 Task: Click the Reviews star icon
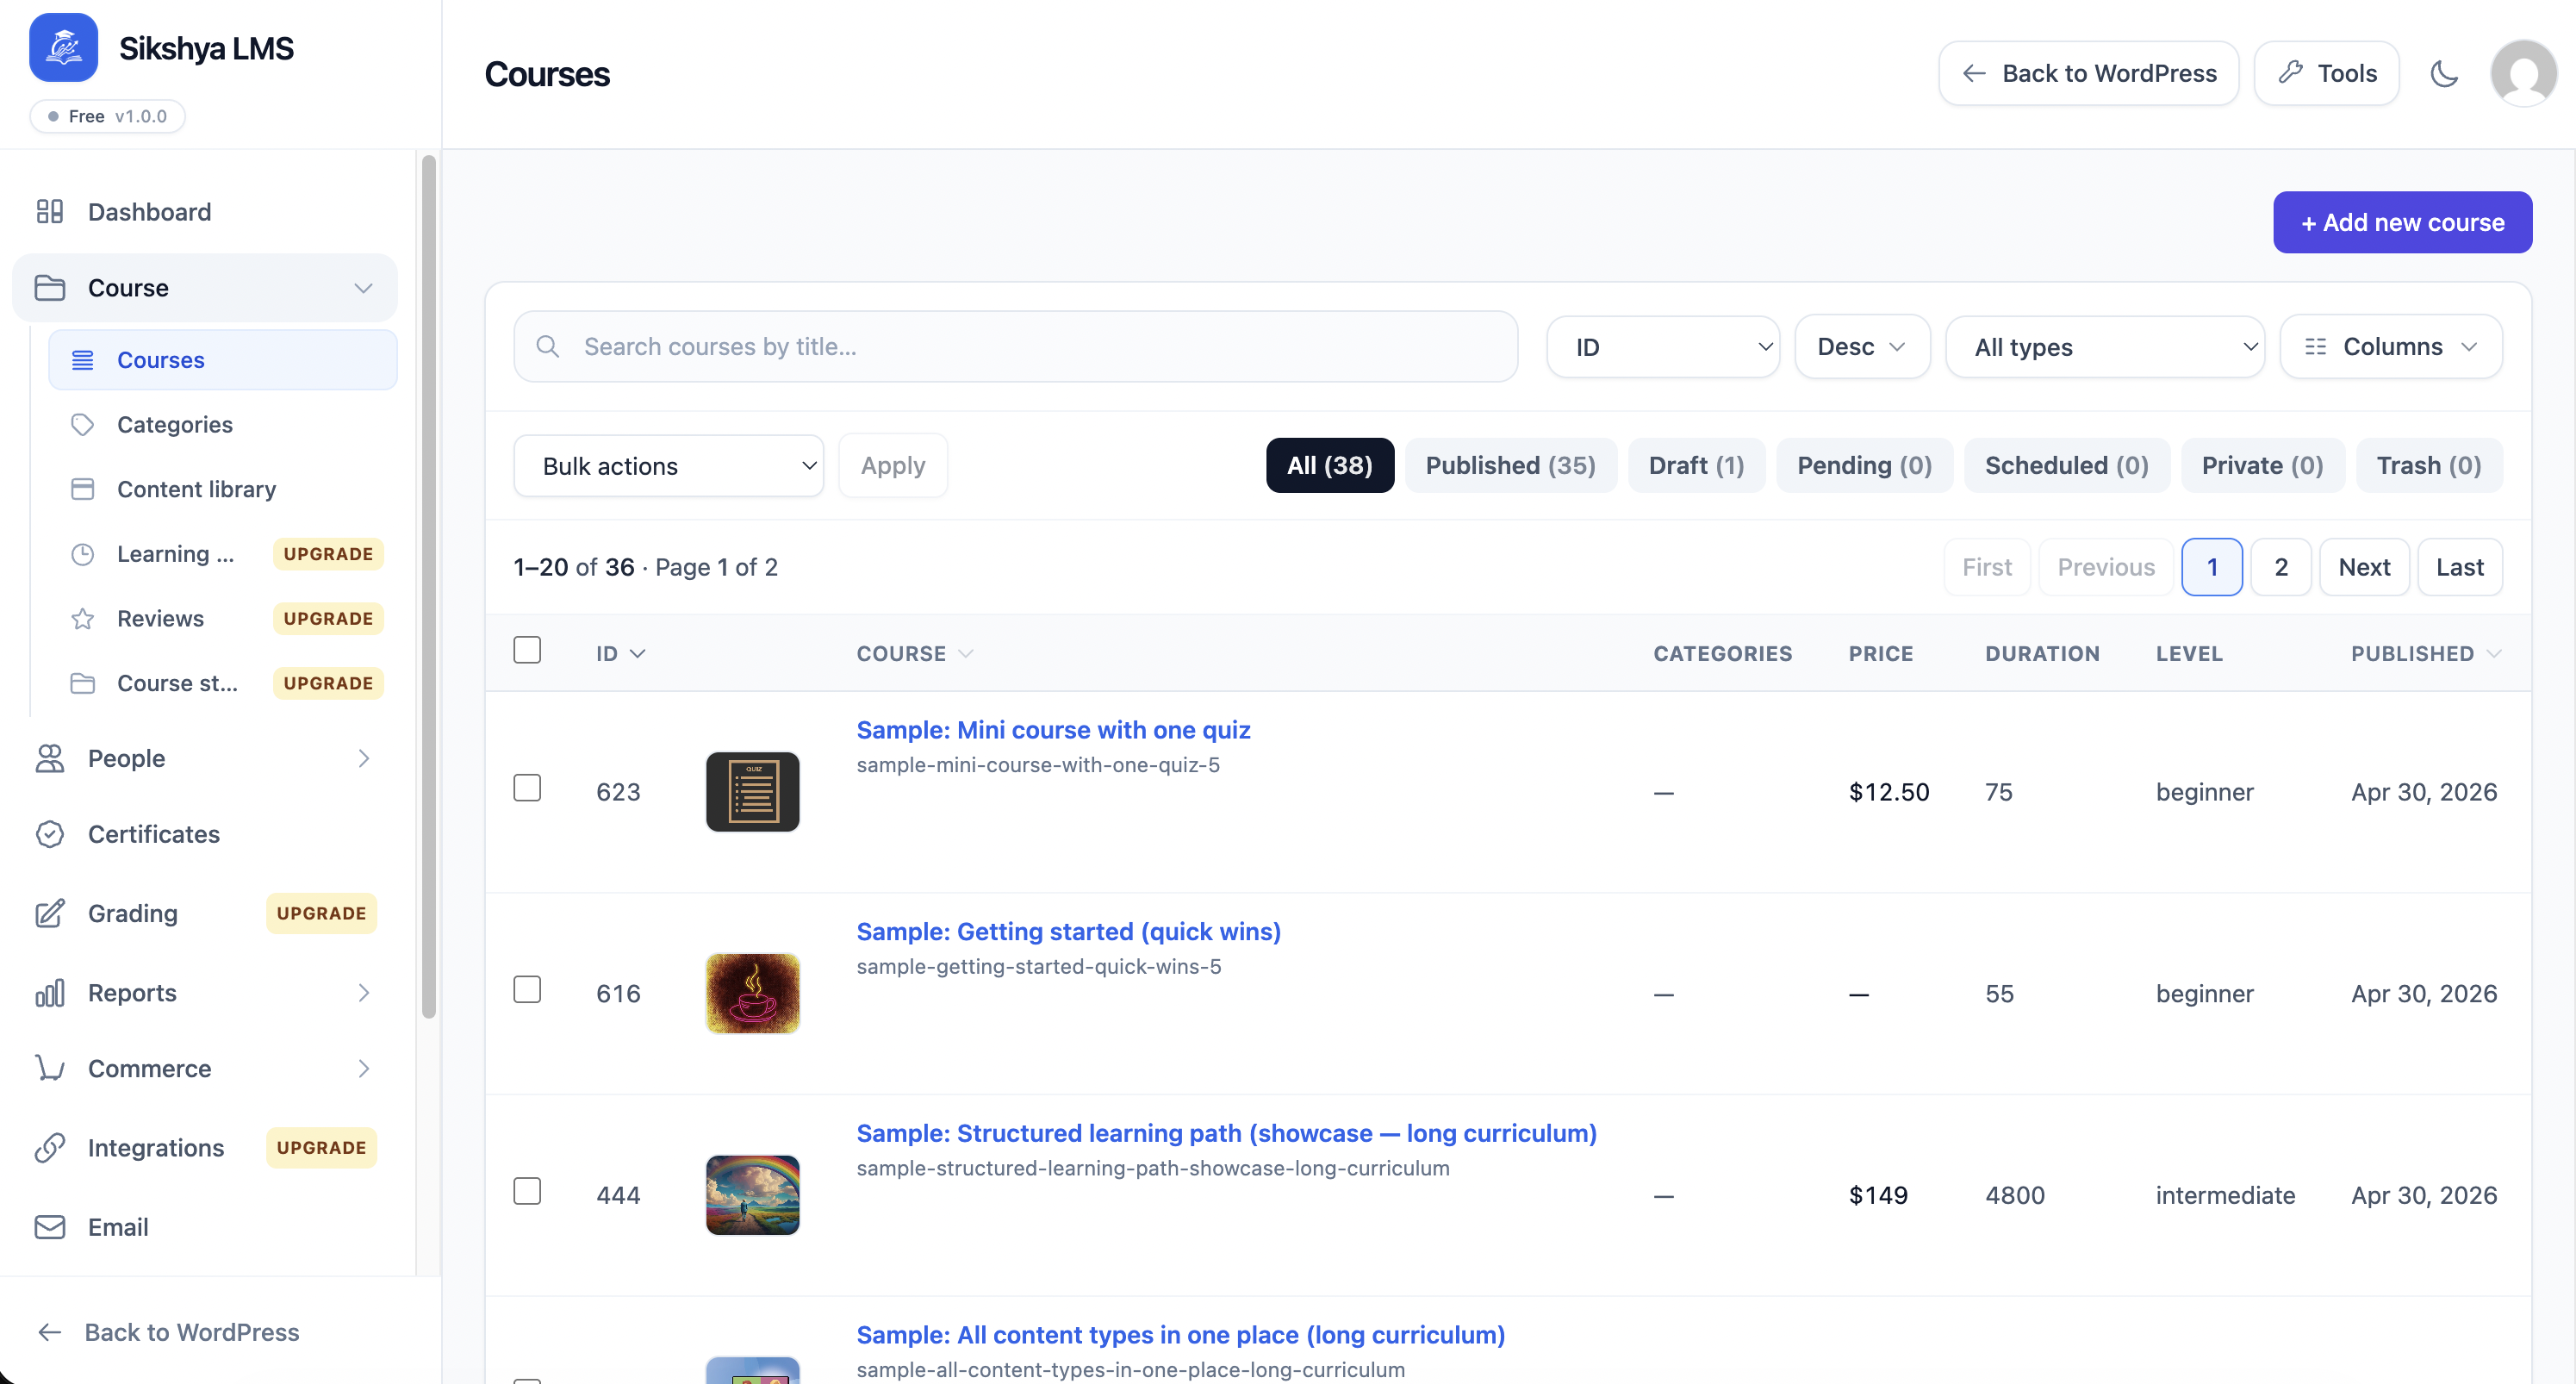click(x=83, y=619)
